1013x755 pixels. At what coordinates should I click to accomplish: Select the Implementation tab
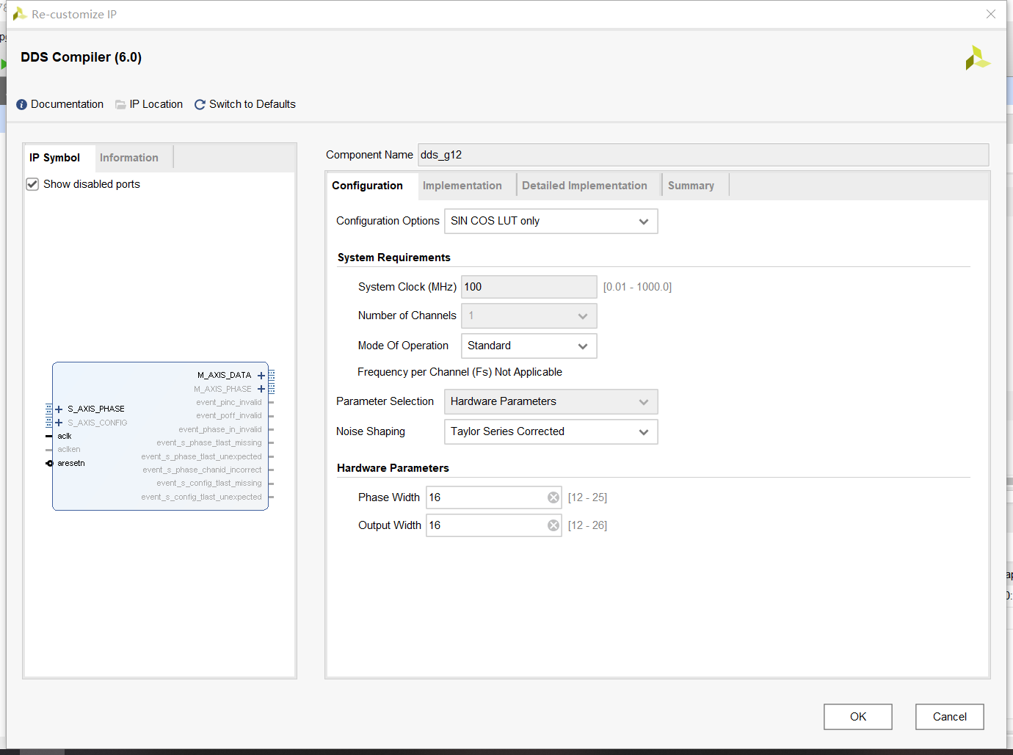462,186
